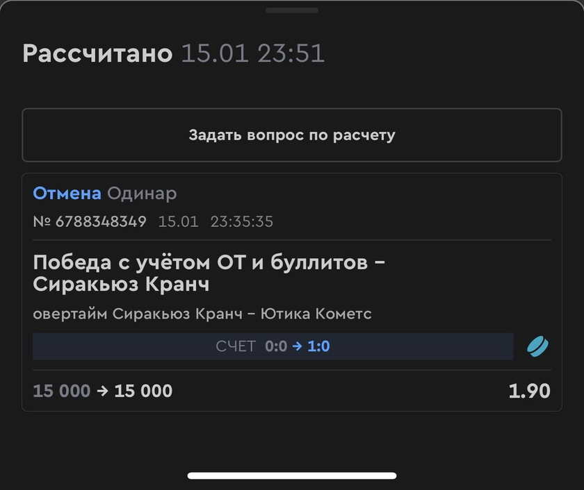The width and height of the screenshot is (584, 490).
Task: Tap the 'Одинар' bet type label
Action: 142,194
